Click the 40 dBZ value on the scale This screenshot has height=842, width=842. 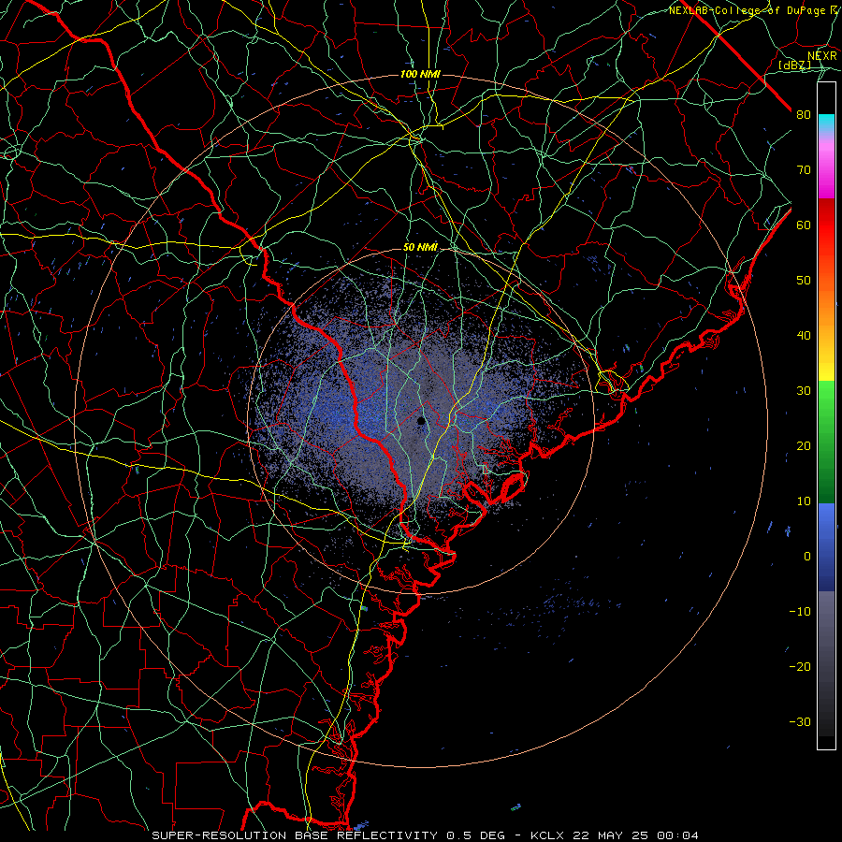pos(804,336)
